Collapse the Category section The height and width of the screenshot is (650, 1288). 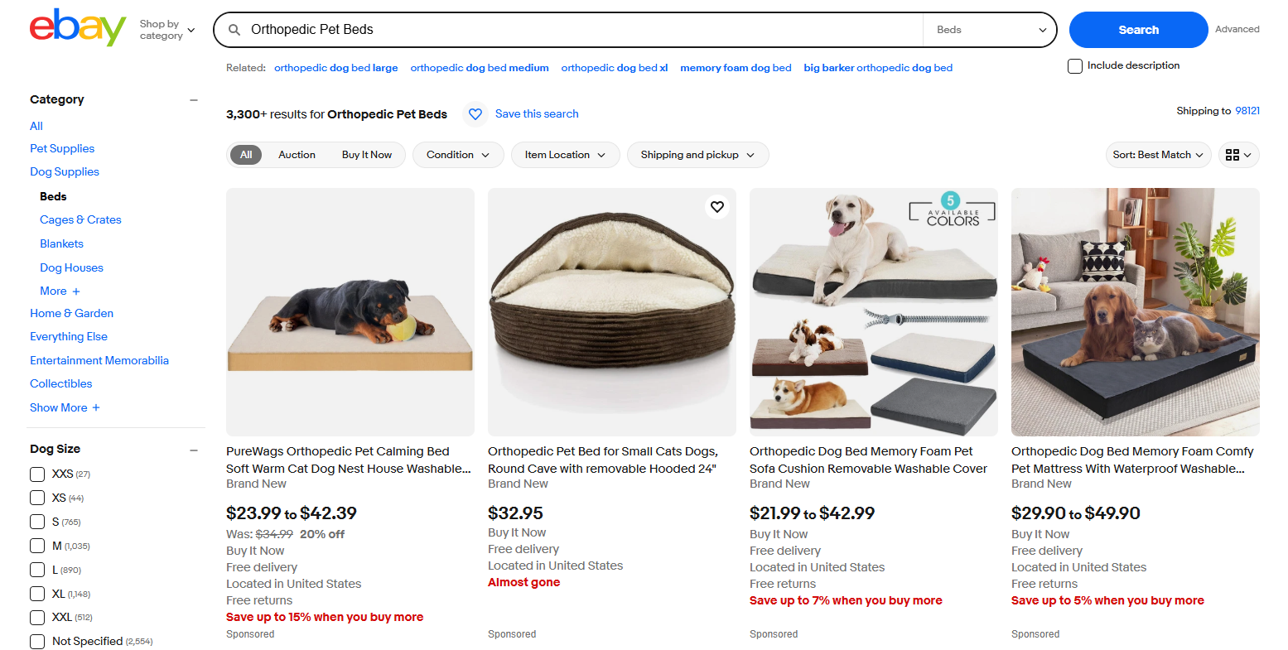click(193, 99)
